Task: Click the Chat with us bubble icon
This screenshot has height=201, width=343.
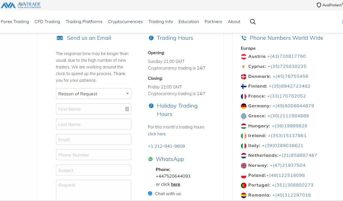Action: click(150, 193)
